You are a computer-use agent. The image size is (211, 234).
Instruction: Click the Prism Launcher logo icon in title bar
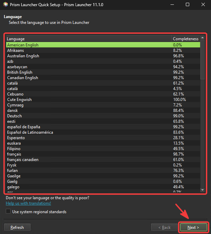pyautogui.click(x=5, y=4)
